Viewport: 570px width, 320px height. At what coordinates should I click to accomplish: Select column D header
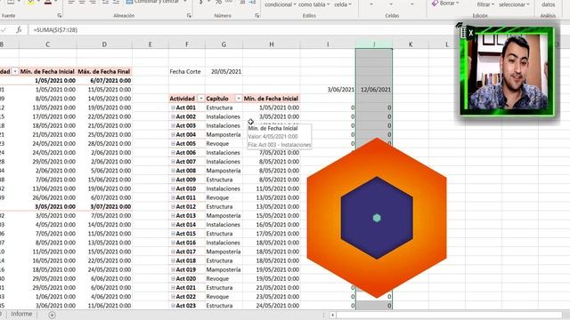point(104,44)
